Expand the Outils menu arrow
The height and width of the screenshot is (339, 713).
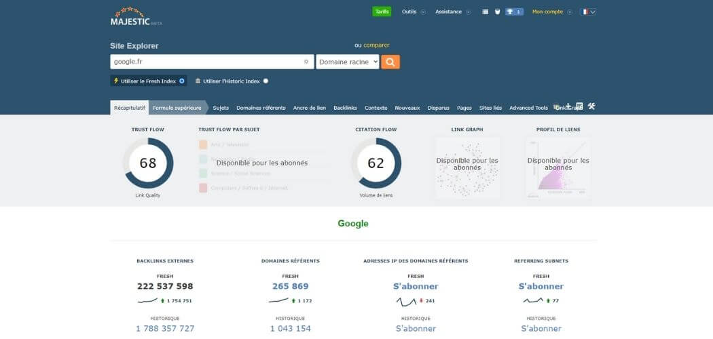pyautogui.click(x=423, y=12)
